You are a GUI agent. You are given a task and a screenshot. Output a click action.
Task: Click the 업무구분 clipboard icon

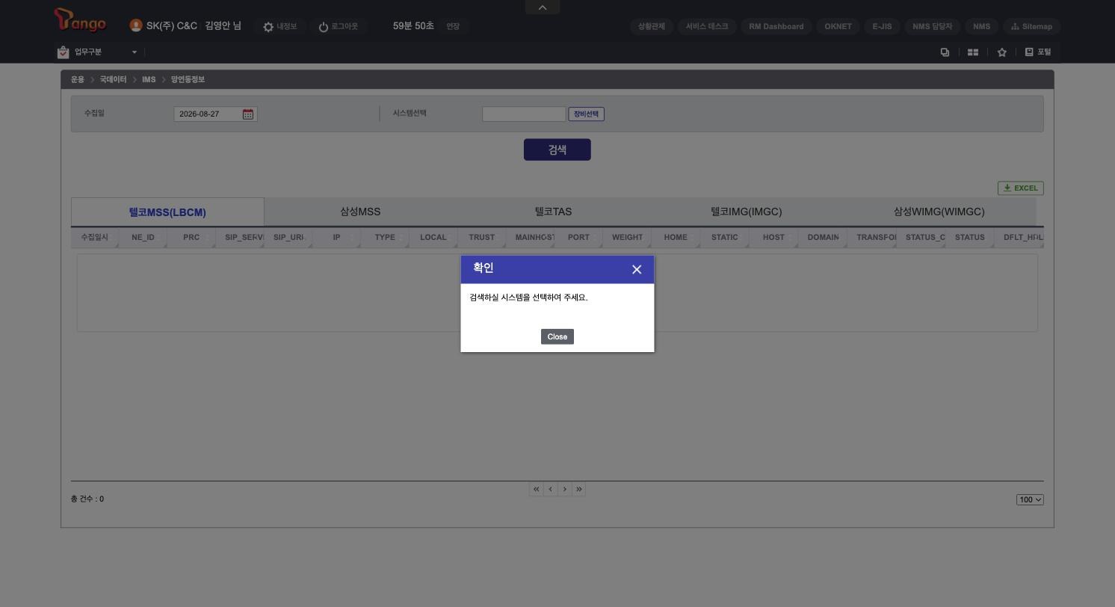[63, 52]
